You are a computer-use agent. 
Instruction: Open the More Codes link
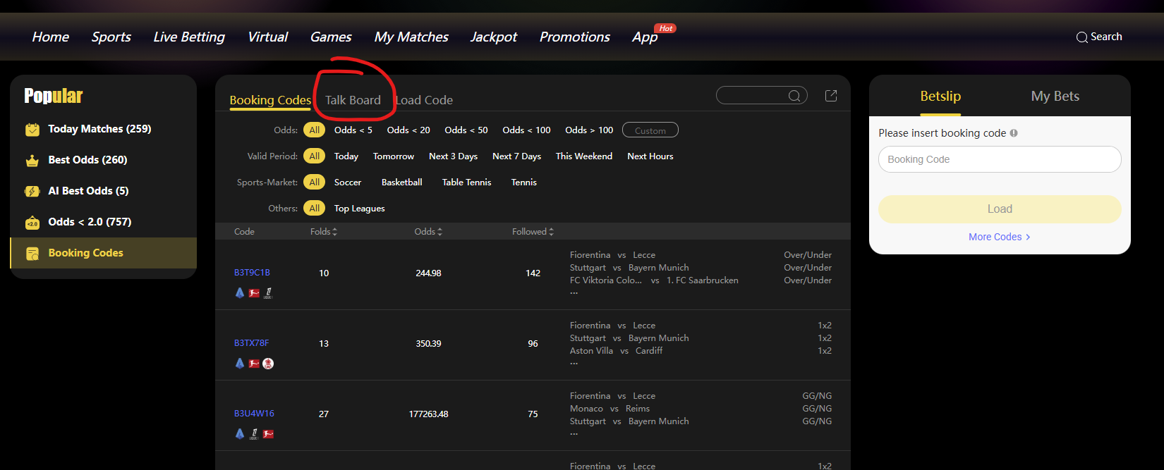pyautogui.click(x=999, y=237)
